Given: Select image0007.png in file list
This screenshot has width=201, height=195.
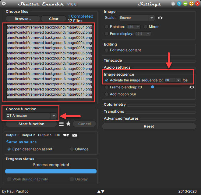Looking at the screenshot, I should (x=49, y=58).
